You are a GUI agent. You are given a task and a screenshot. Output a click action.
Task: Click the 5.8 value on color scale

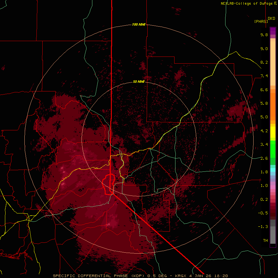[264, 103]
